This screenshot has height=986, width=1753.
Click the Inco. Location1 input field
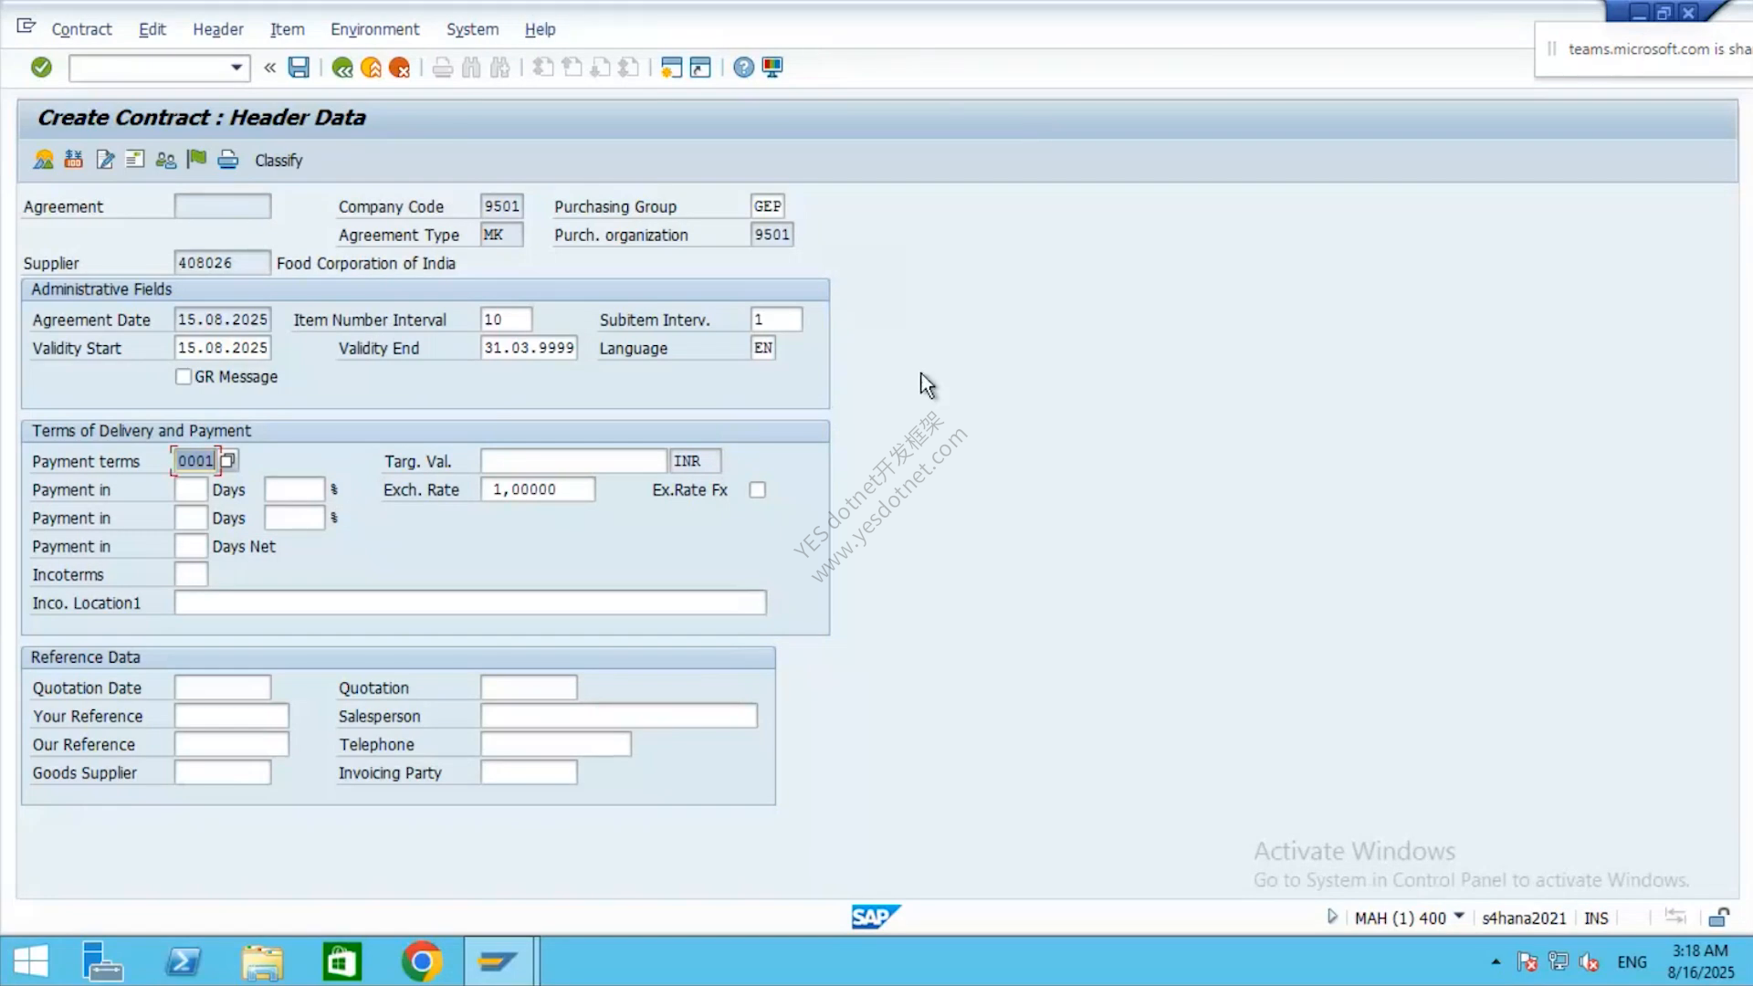(470, 603)
